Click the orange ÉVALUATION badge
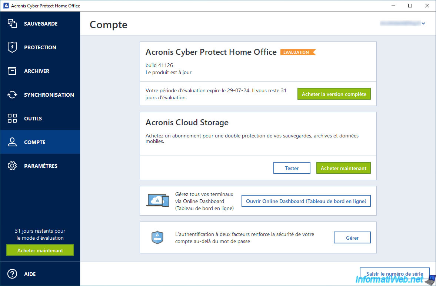Viewport: 436px width, 286px height. point(298,52)
